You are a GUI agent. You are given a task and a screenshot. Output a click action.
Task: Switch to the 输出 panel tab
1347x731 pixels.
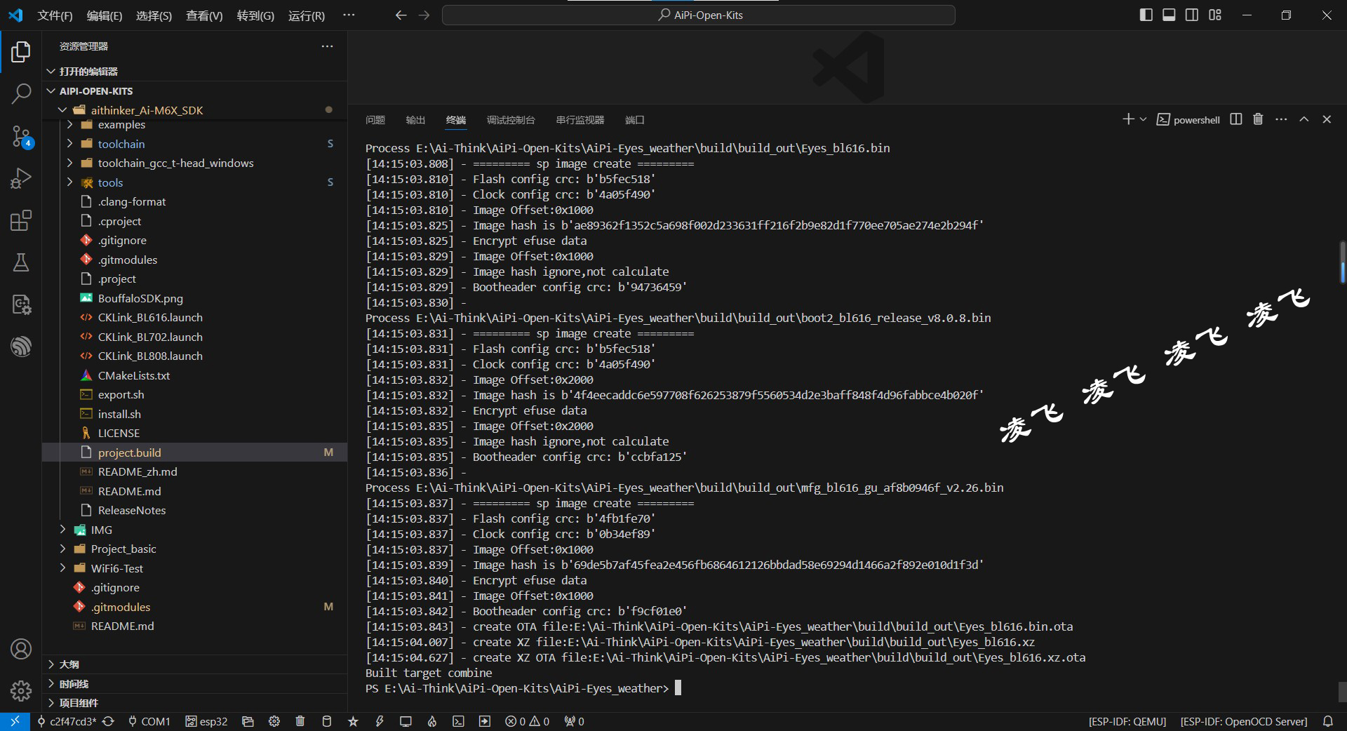pos(415,120)
